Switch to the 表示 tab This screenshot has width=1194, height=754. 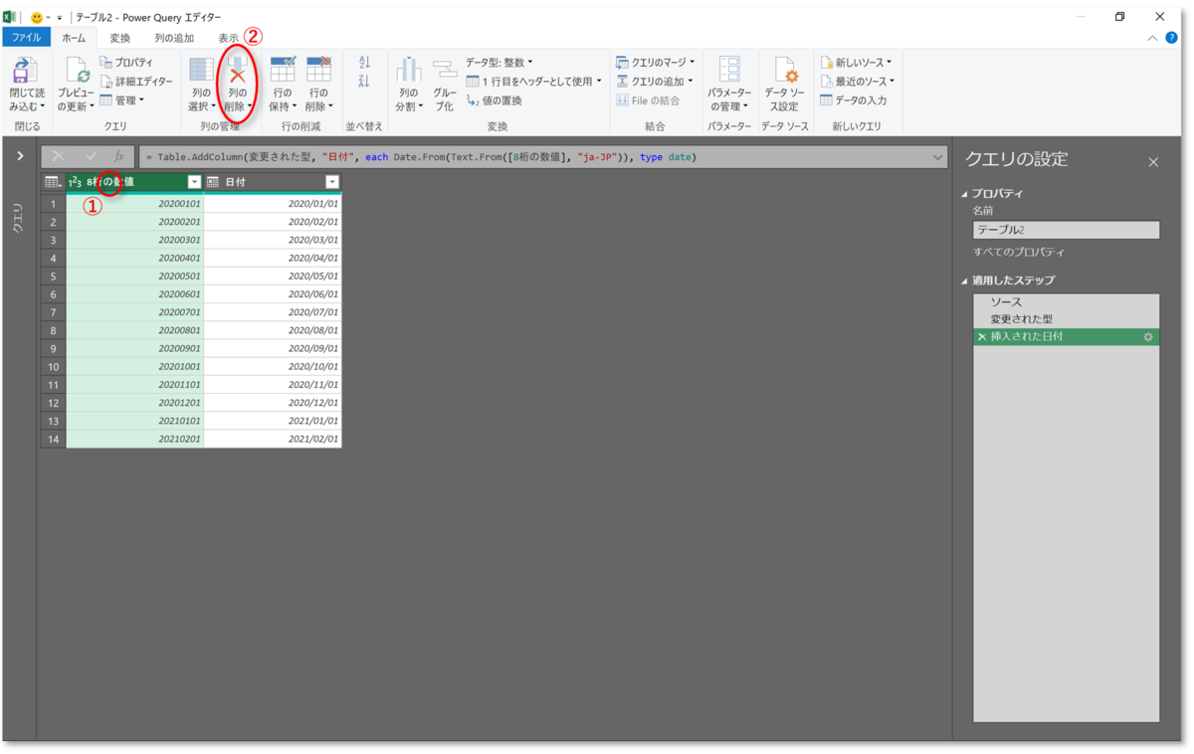(229, 38)
